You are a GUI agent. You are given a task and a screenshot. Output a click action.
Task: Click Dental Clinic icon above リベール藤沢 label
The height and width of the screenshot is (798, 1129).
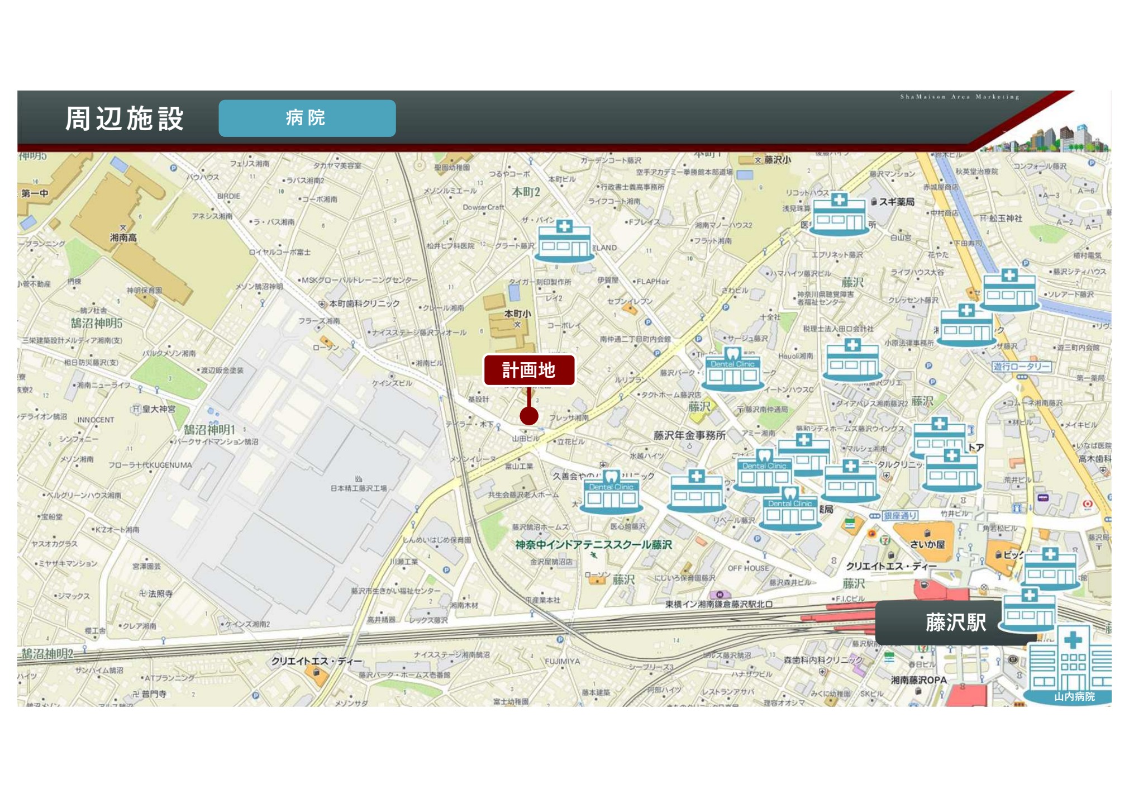(789, 509)
